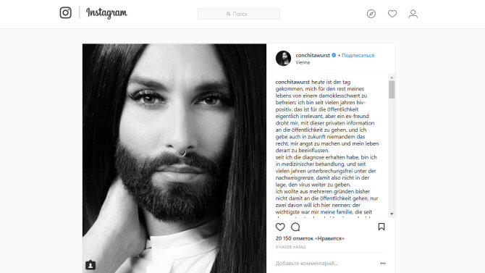The image size is (485, 273).
Task: Click the conchitawurst profile avatar
Action: (x=283, y=58)
